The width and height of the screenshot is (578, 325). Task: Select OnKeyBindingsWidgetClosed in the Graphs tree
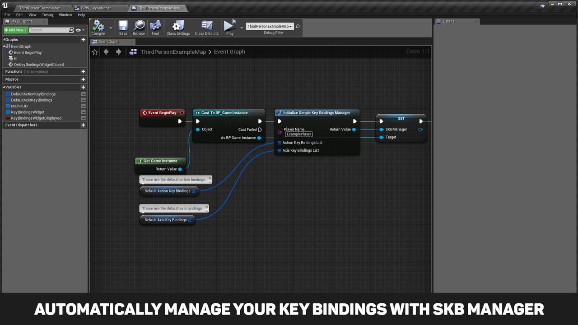point(39,65)
